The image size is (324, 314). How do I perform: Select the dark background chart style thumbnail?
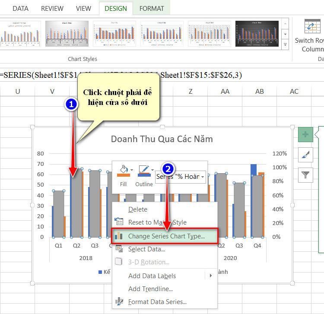[257, 34]
